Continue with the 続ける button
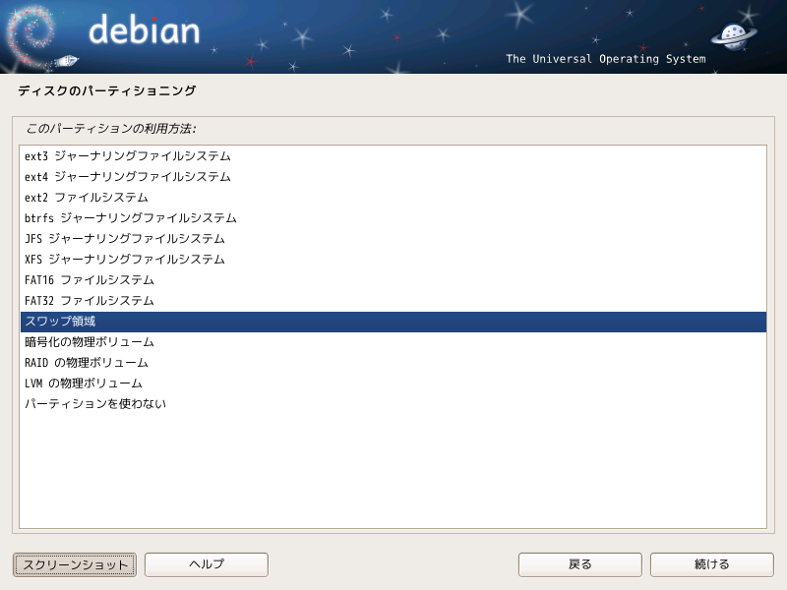The height and width of the screenshot is (590, 787). click(x=711, y=564)
